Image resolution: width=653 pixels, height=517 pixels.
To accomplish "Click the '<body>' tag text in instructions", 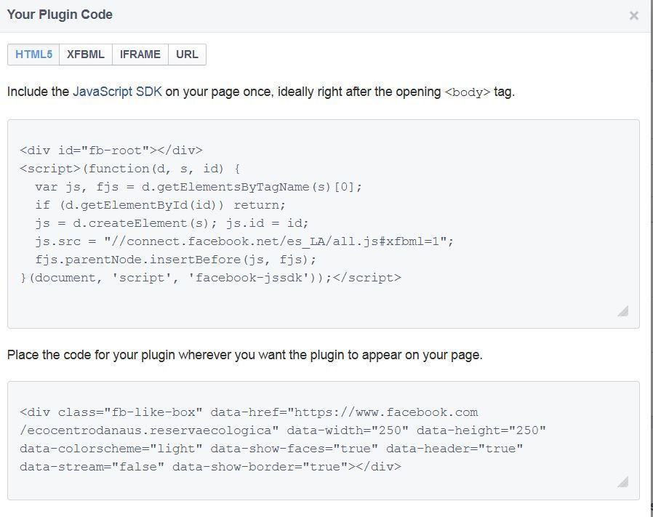I will point(468,92).
